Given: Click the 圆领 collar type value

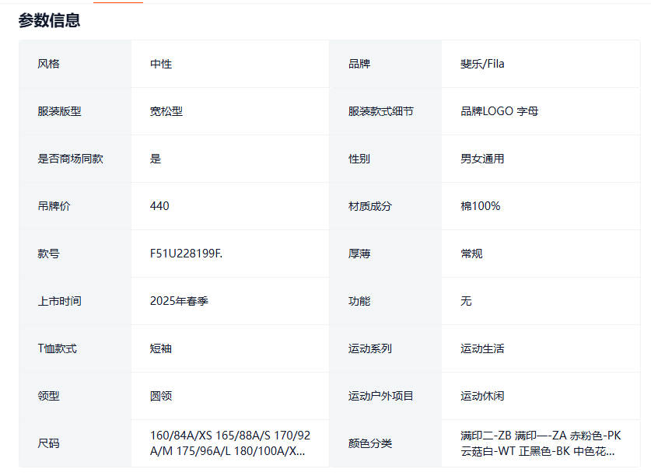Looking at the screenshot, I should pos(161,396).
